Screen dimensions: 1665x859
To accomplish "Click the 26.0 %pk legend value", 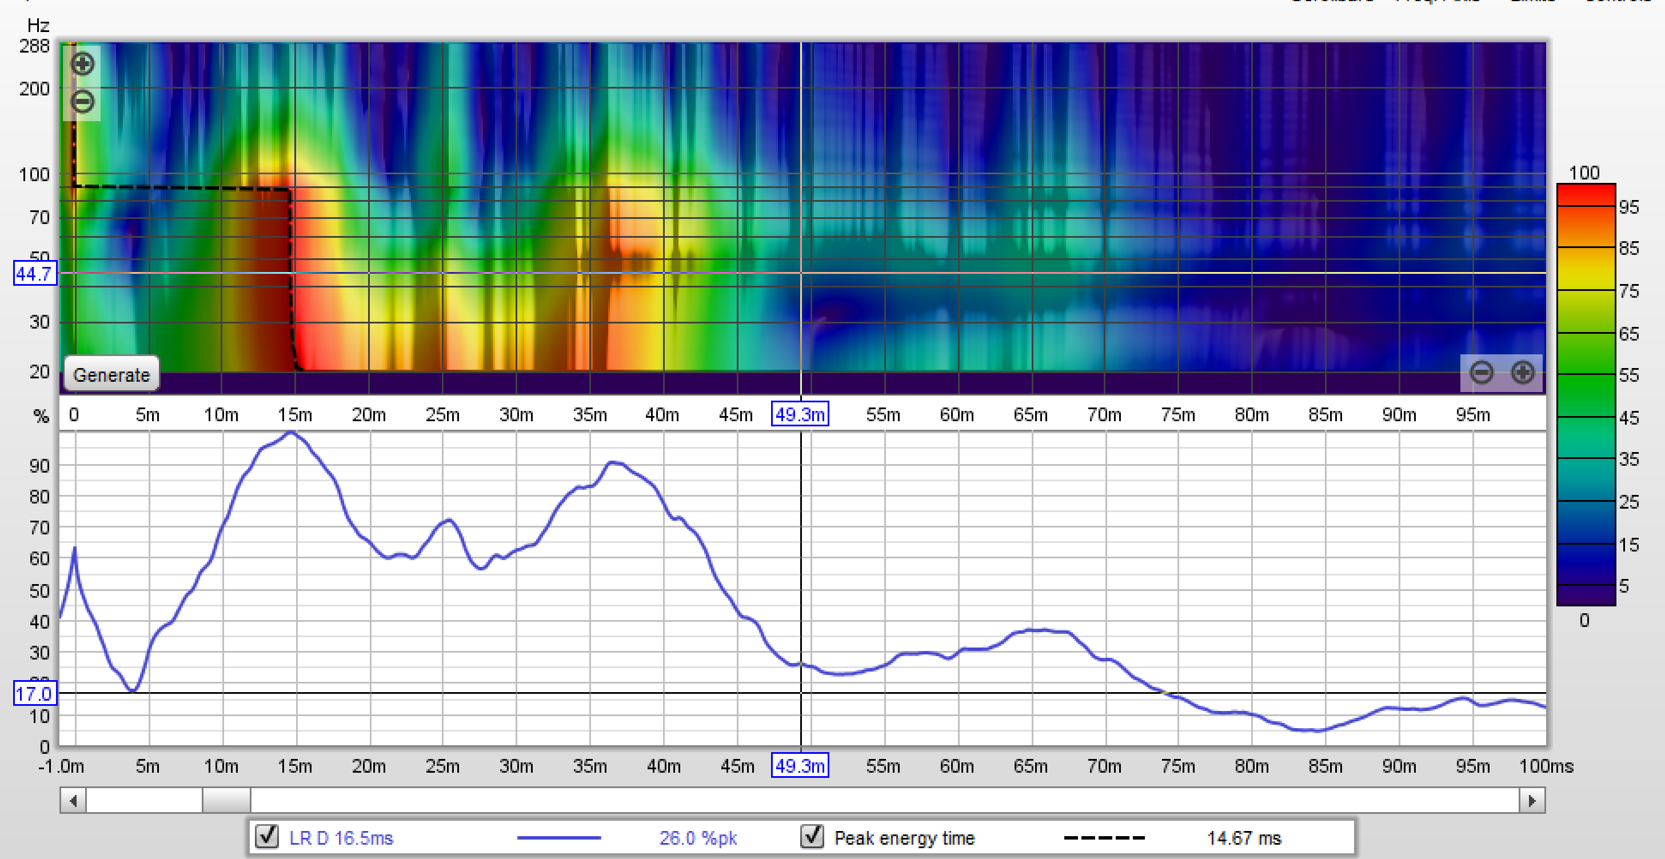I will [698, 838].
